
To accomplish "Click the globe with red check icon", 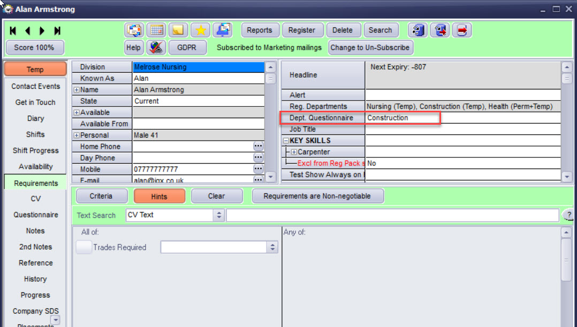I will (x=156, y=48).
